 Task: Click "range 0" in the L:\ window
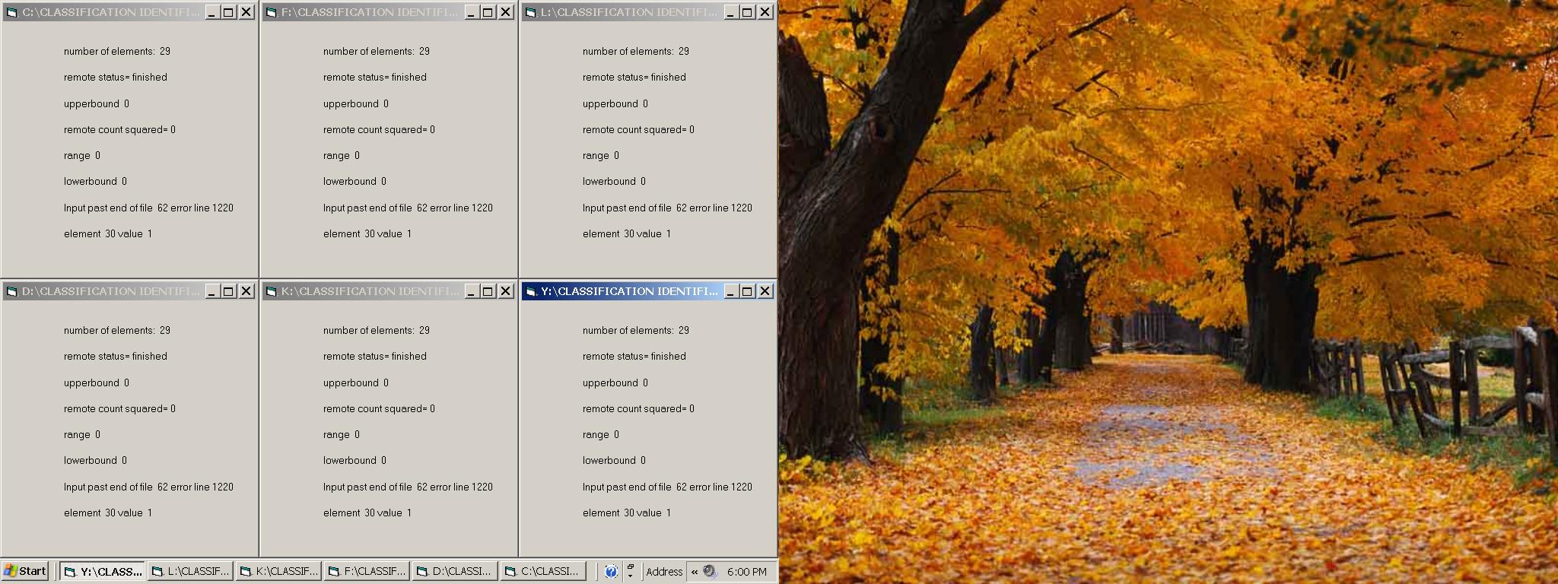pos(601,155)
